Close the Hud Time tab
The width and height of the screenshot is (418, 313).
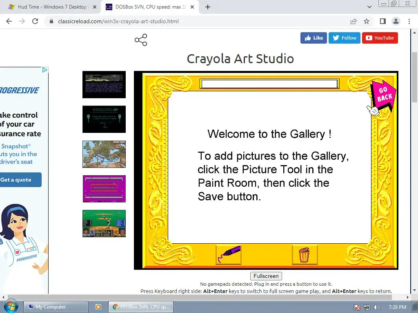(x=95, y=7)
